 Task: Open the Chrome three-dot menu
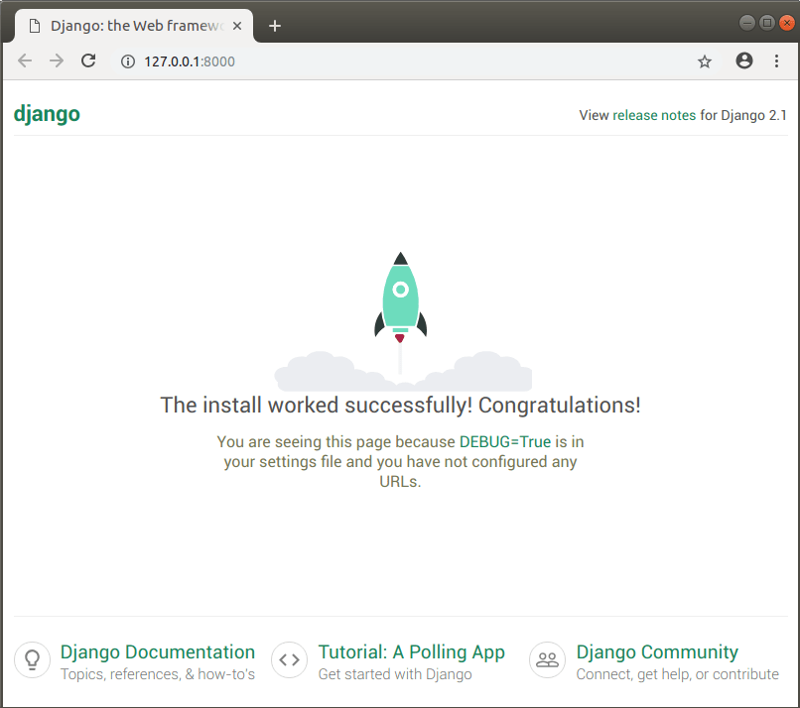tap(776, 61)
